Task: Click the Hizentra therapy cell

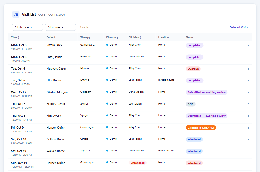Action: pyautogui.click(x=85, y=69)
